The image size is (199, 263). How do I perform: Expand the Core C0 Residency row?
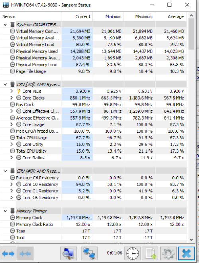point(12,184)
